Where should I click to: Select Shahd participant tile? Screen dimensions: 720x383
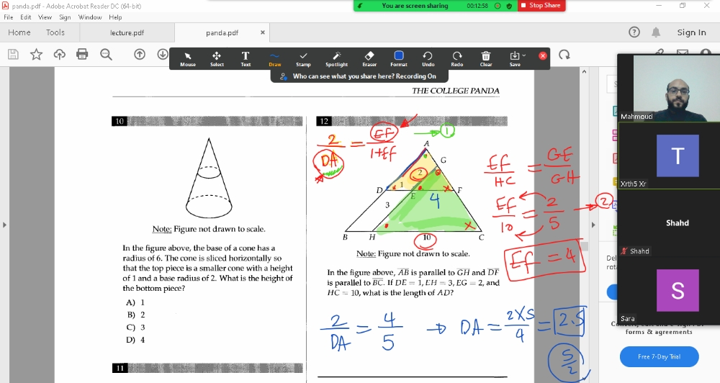669,222
